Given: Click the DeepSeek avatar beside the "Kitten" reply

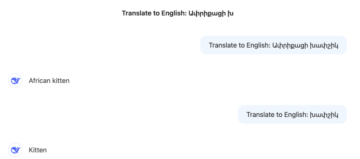Looking at the screenshot, I should (15, 150).
